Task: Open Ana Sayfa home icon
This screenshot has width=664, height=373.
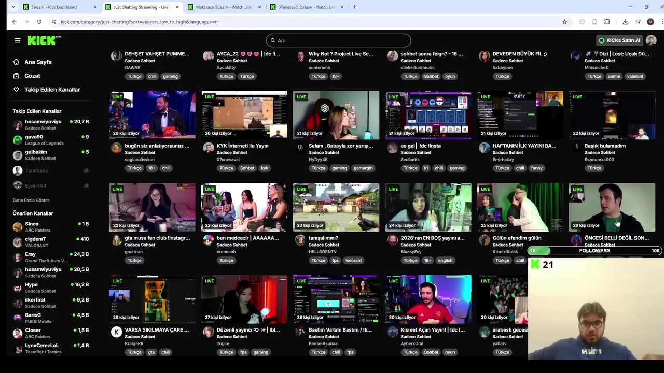Action: (16, 62)
